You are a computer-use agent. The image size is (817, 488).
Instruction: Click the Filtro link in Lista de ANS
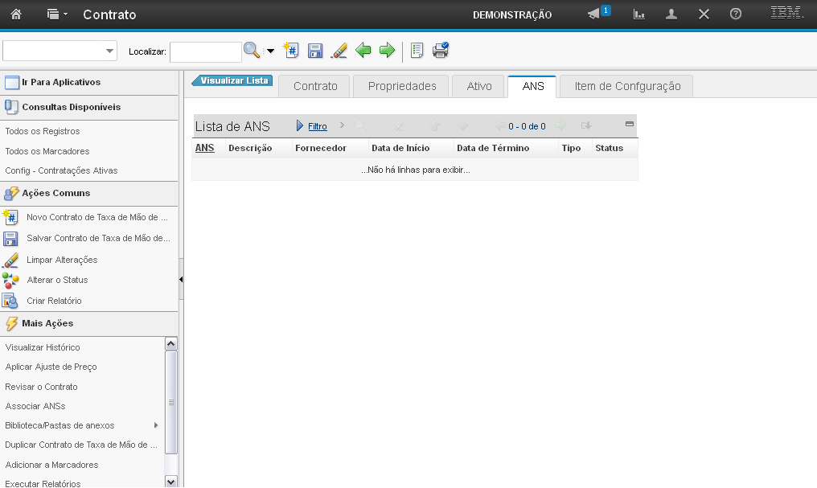(317, 126)
